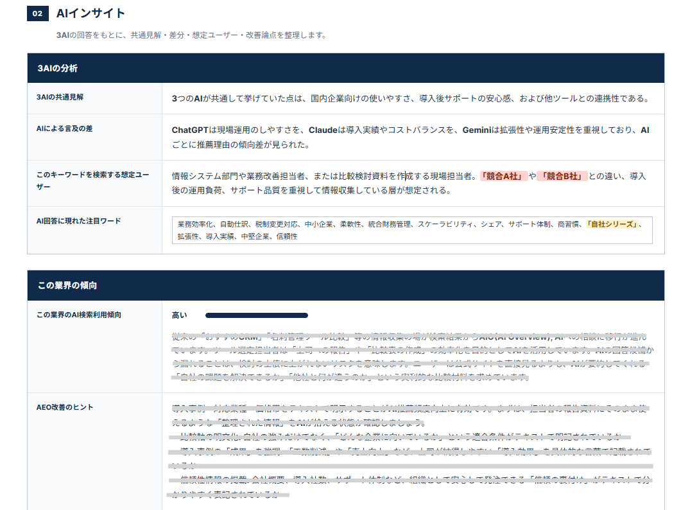Viewport: 690px width, 510px height.
Task: Click the AIインサイト section heading
Action: 91,13
